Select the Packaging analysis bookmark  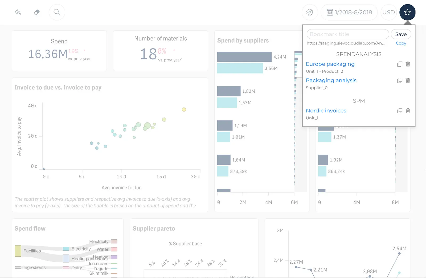tap(331, 80)
